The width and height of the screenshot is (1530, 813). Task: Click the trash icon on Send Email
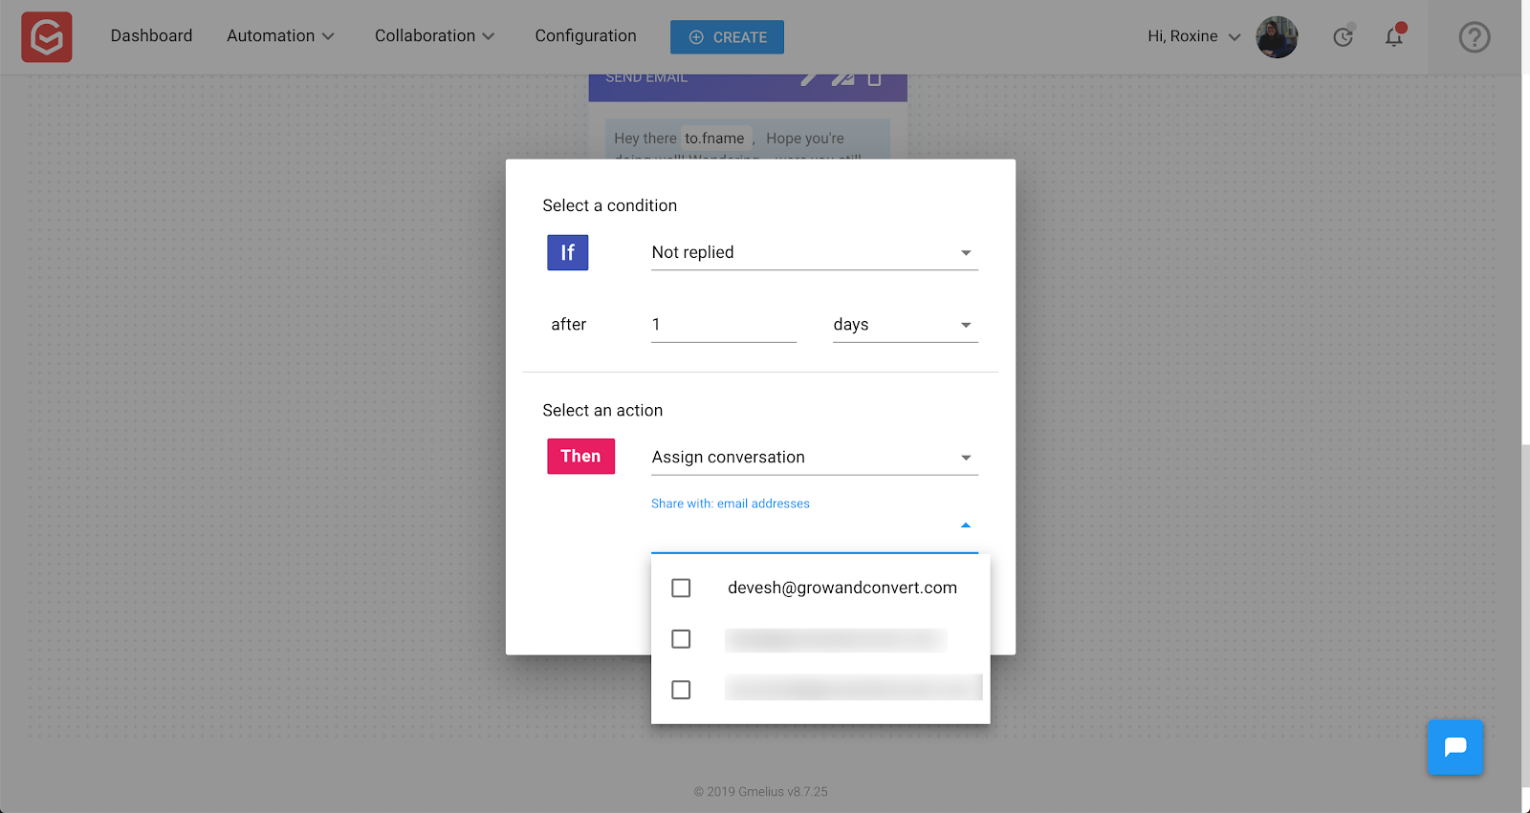(x=874, y=78)
